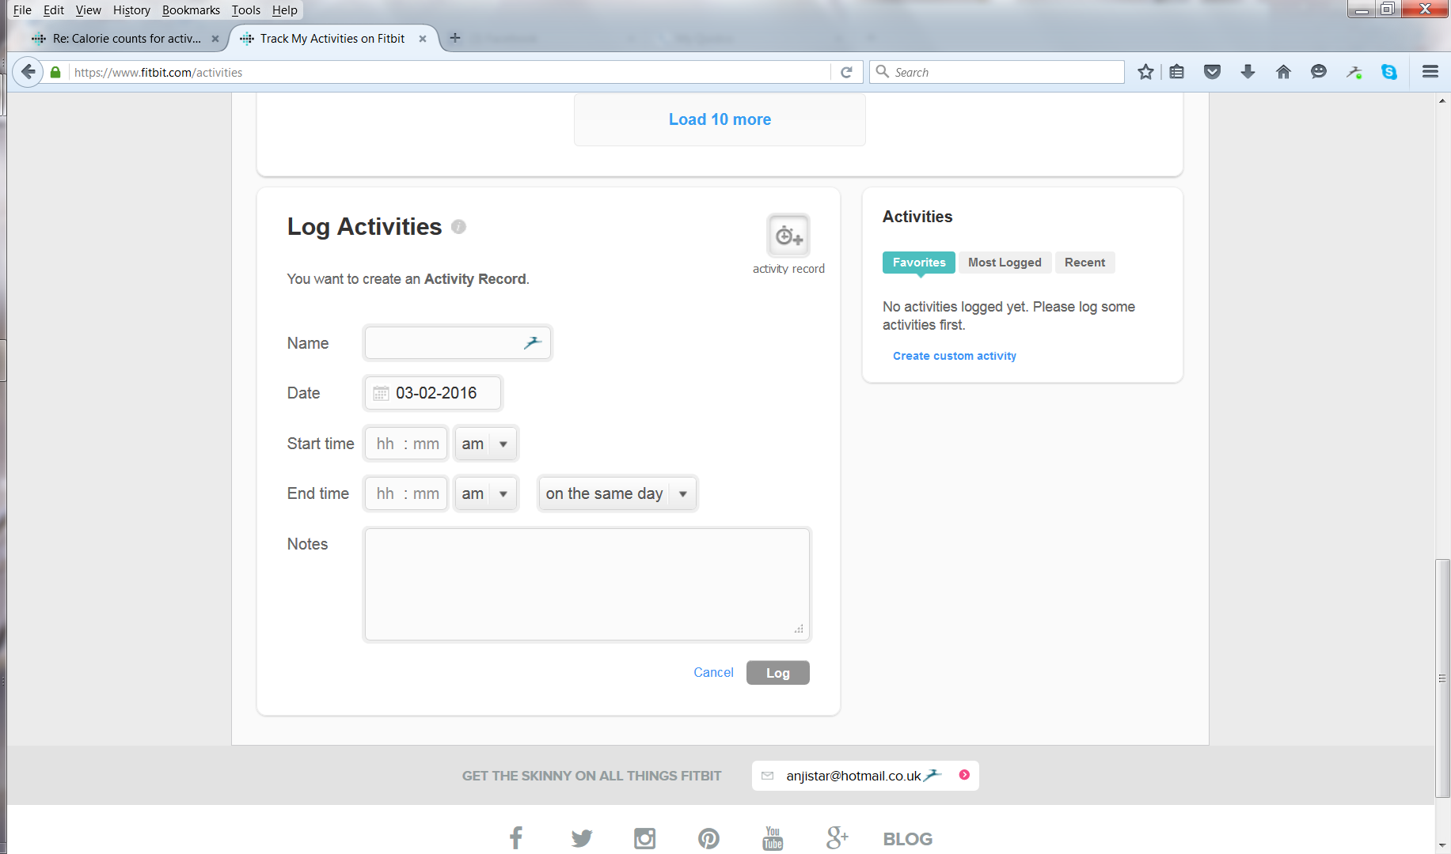Open Fitbit's Pinterest page icon
The width and height of the screenshot is (1451, 854).
pyautogui.click(x=708, y=837)
